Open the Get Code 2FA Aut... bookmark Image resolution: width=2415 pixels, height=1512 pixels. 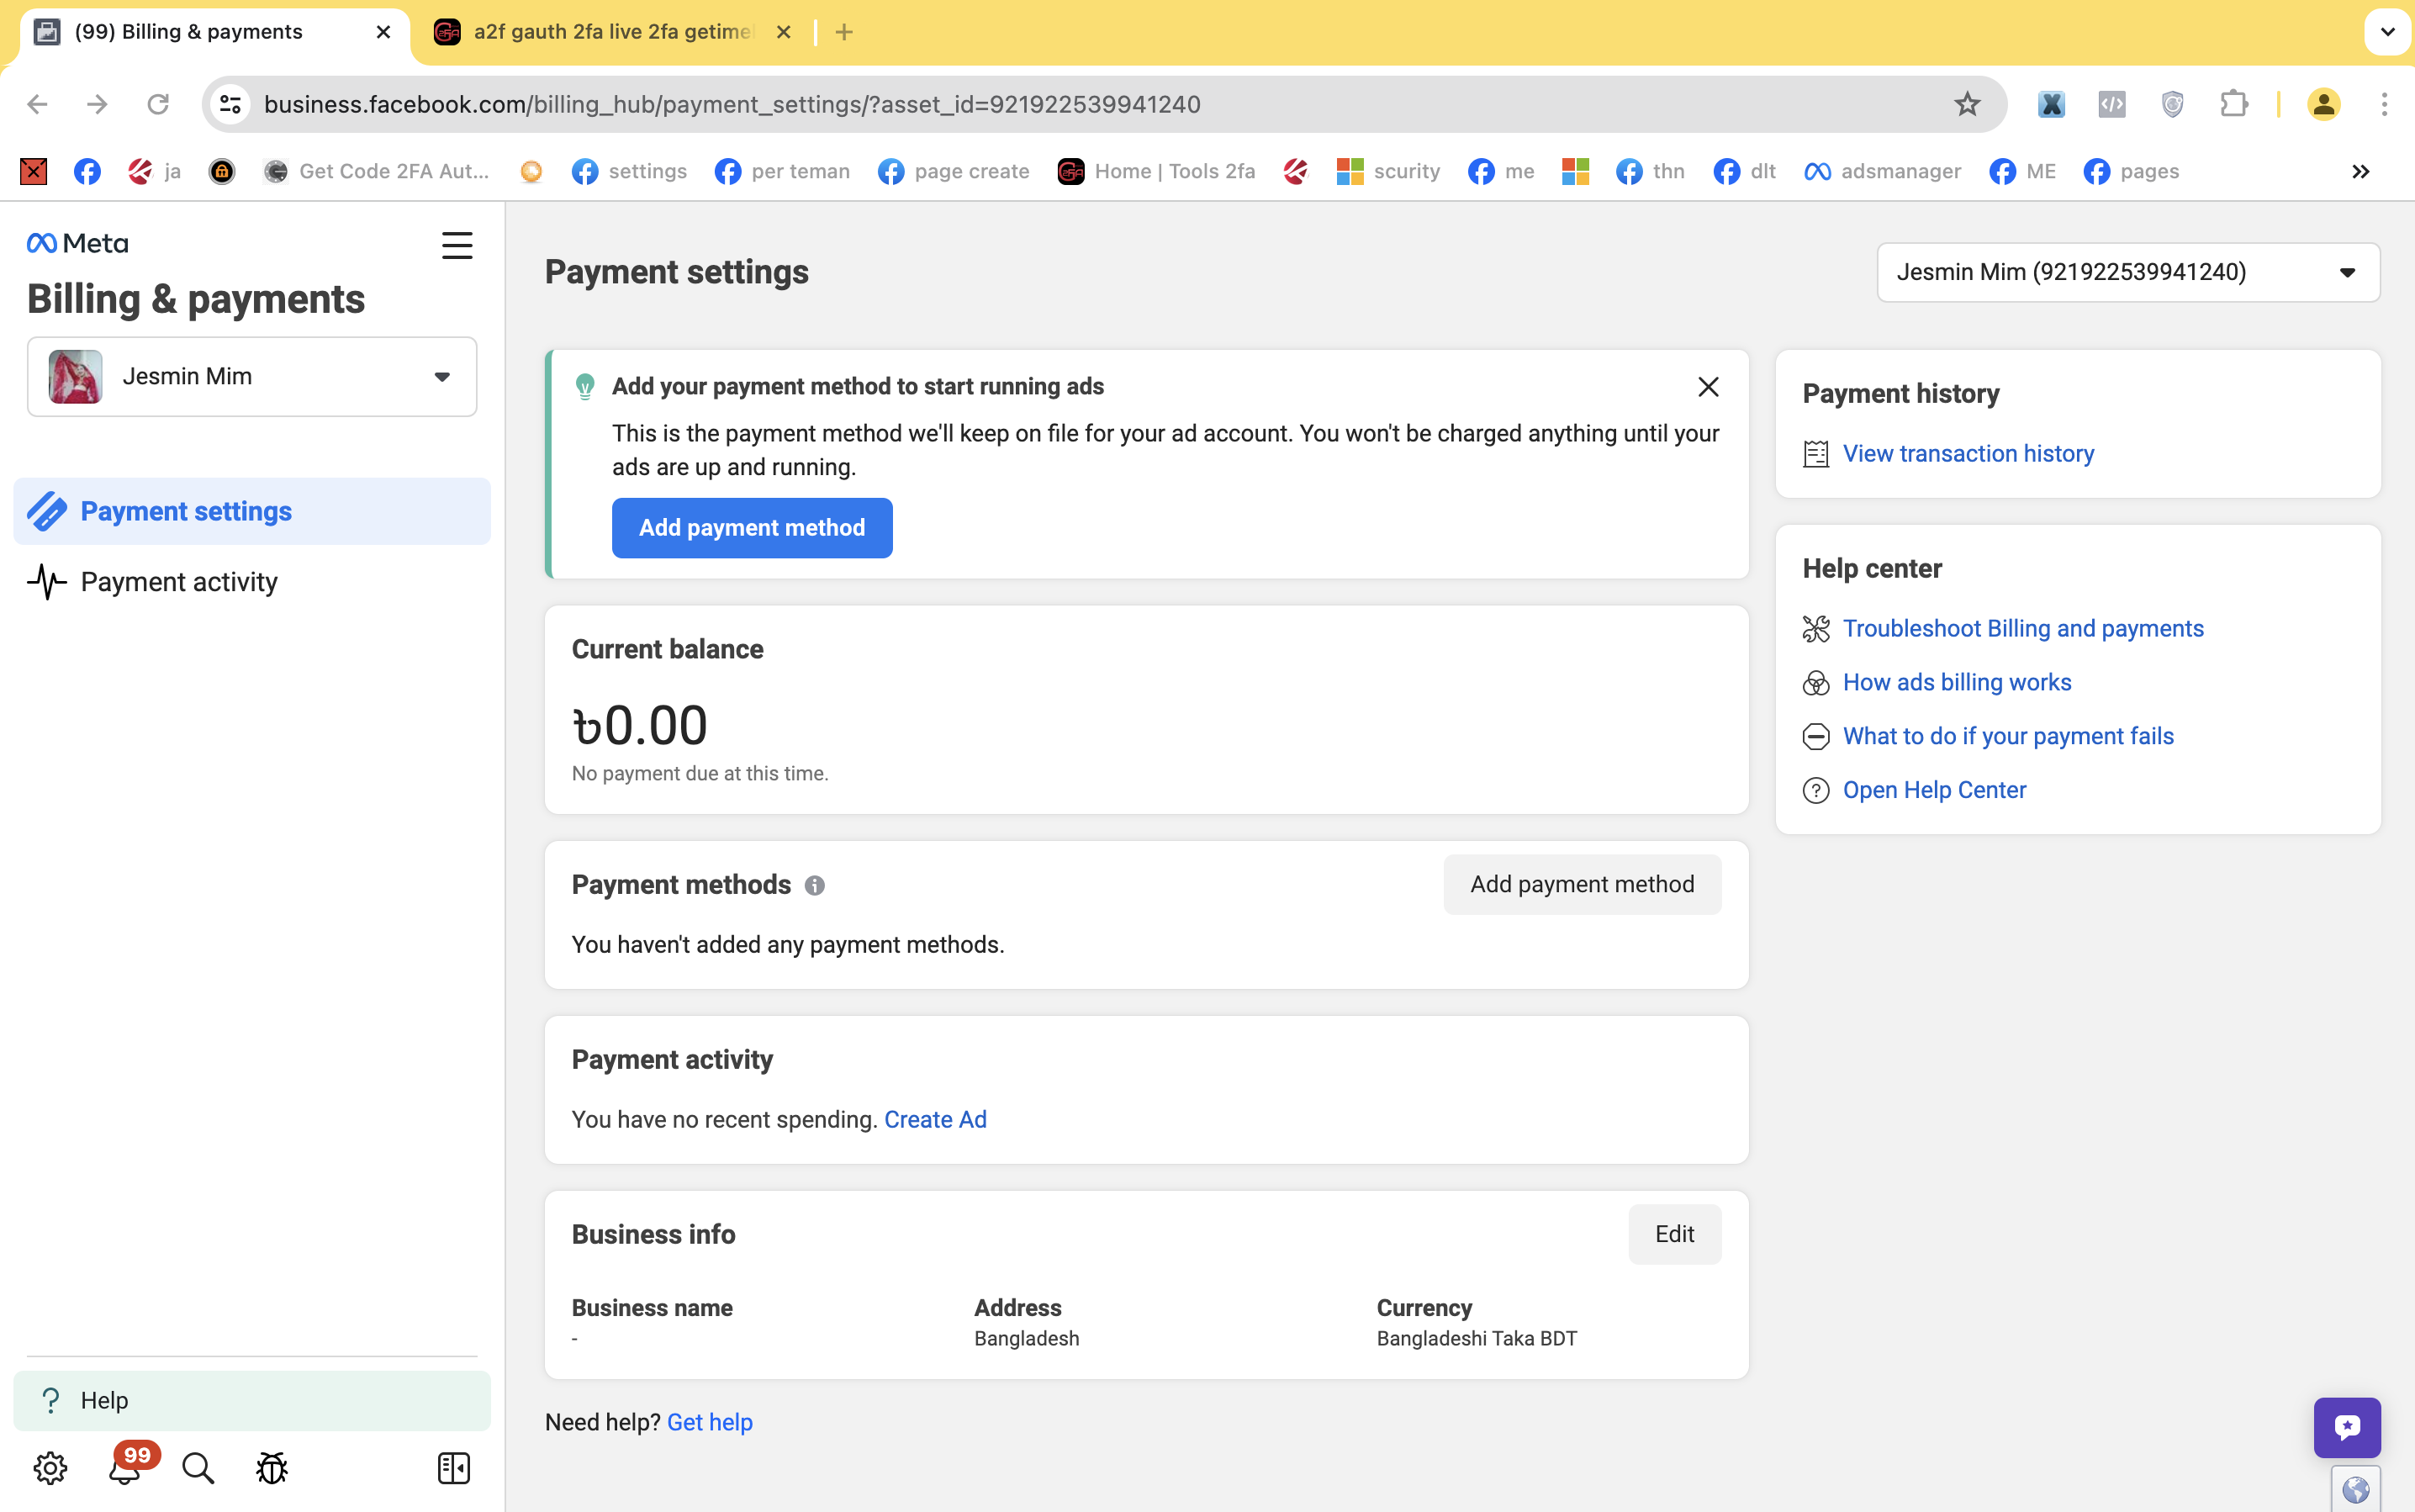tap(376, 172)
